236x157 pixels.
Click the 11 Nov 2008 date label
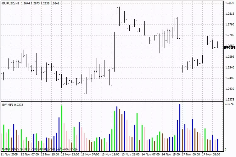tap(9, 154)
